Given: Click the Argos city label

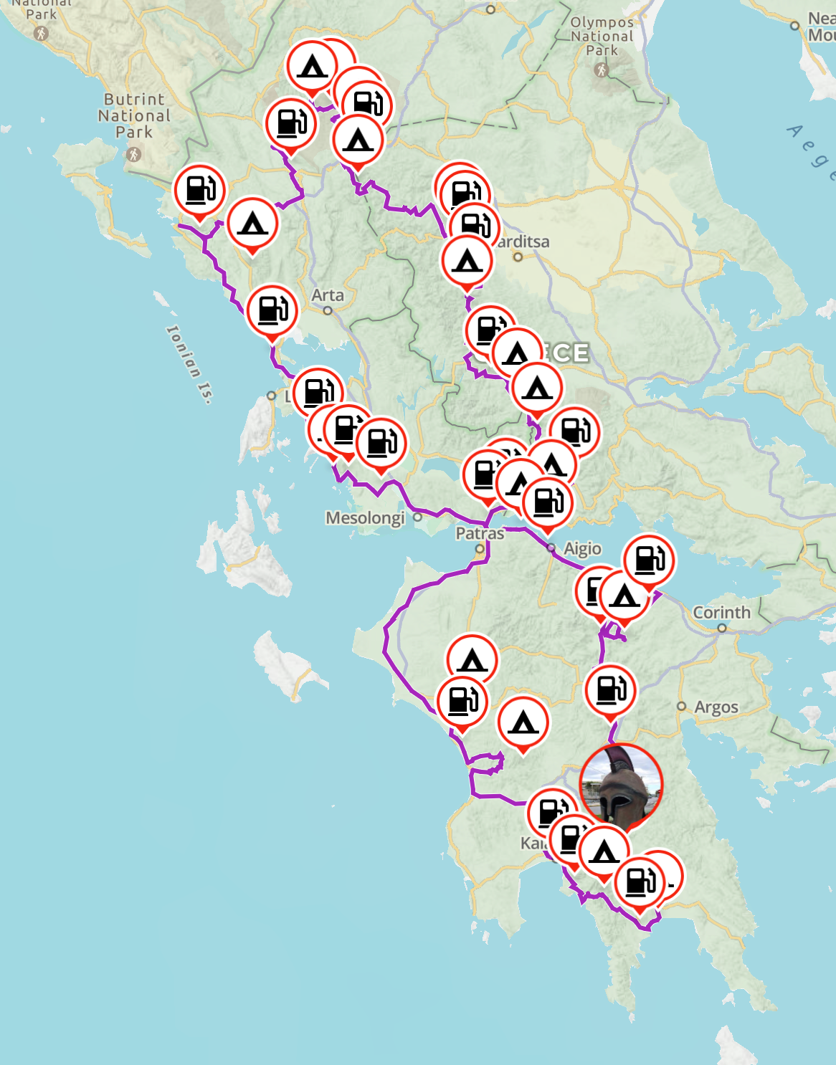Looking at the screenshot, I should tap(716, 707).
